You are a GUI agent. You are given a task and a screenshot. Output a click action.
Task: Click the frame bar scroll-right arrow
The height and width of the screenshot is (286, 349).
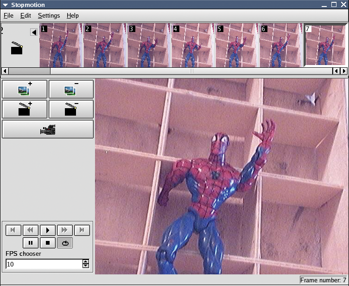344,71
